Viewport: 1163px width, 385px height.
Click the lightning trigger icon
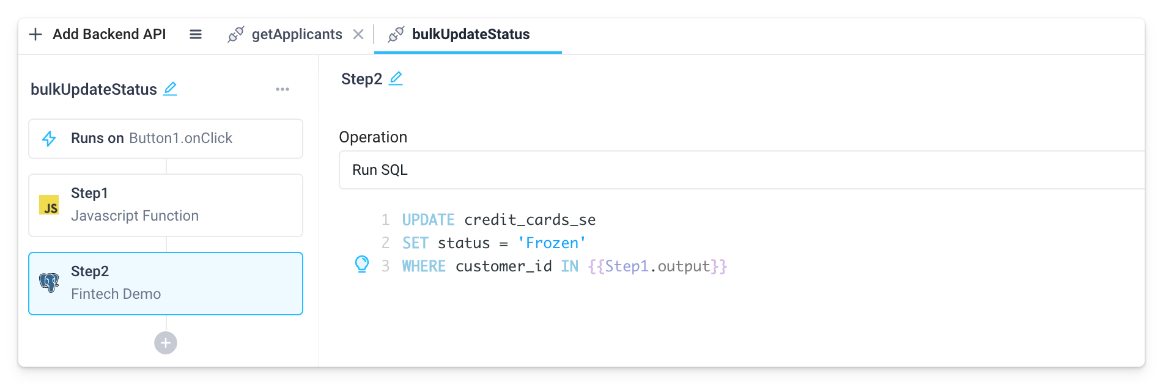[x=50, y=138]
